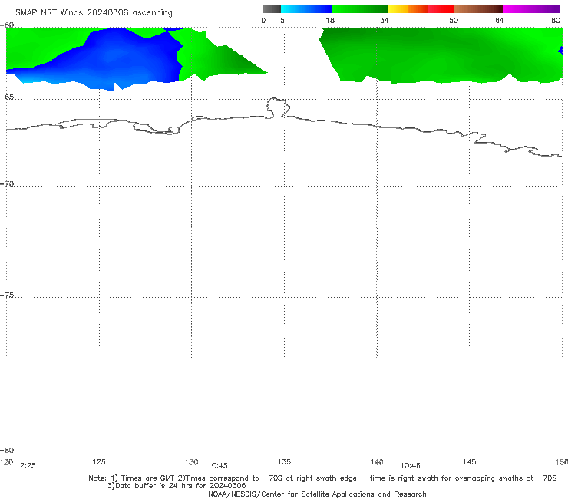Click the green 18-34 segment of color bar
This screenshot has height=499, width=568.
coord(359,9)
